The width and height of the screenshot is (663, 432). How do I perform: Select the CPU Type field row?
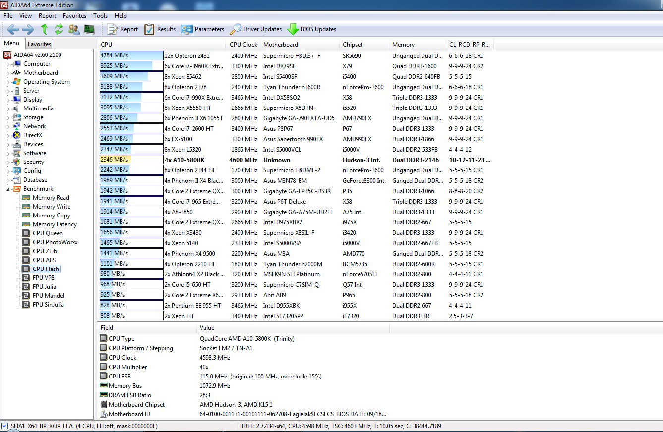point(244,339)
